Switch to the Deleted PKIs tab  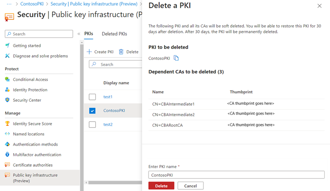click(x=114, y=34)
